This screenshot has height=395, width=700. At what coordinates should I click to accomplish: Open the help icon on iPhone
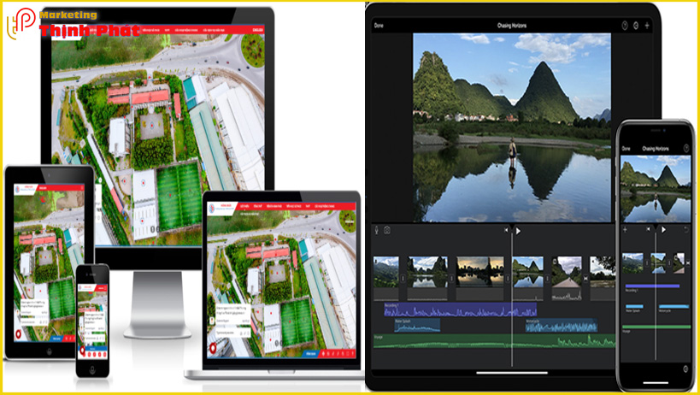point(686,148)
